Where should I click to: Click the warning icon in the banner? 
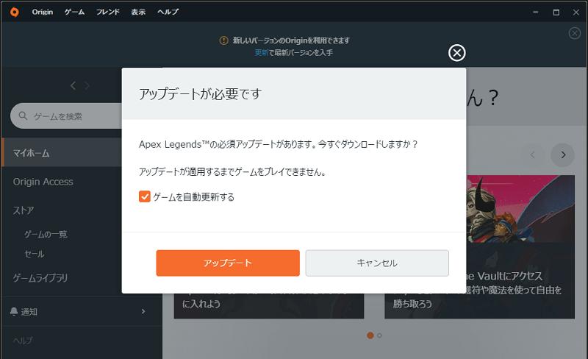tap(223, 40)
